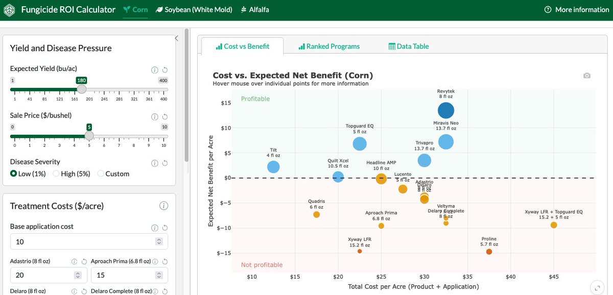The image size is (613, 295).
Task: Click the Xyway LFR 15.2 fl oz point
Action: click(360, 251)
